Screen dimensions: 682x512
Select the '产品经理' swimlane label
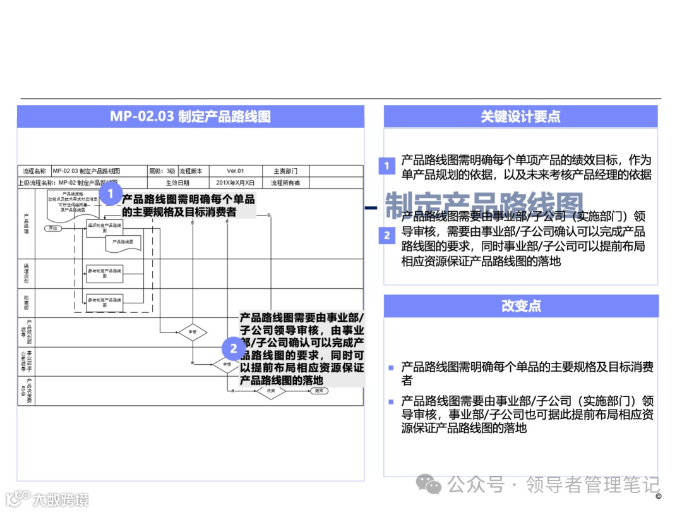pos(26,224)
